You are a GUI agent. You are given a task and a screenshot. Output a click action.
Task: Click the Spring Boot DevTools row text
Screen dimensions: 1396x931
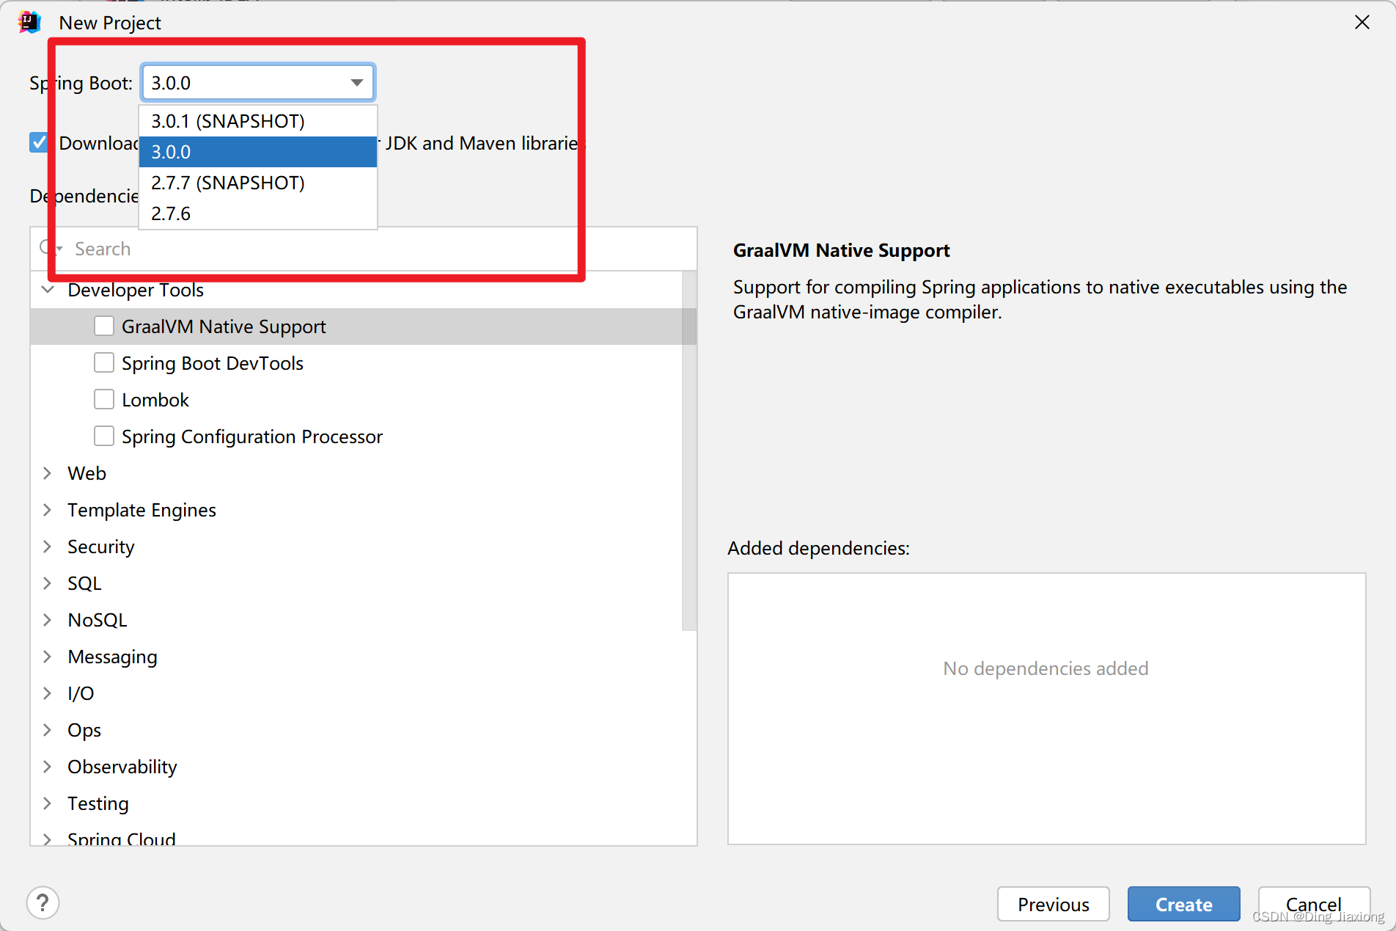click(x=213, y=363)
